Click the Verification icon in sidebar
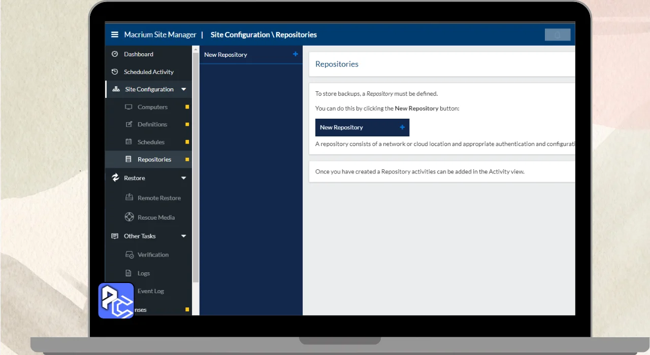The image size is (650, 355). [129, 255]
